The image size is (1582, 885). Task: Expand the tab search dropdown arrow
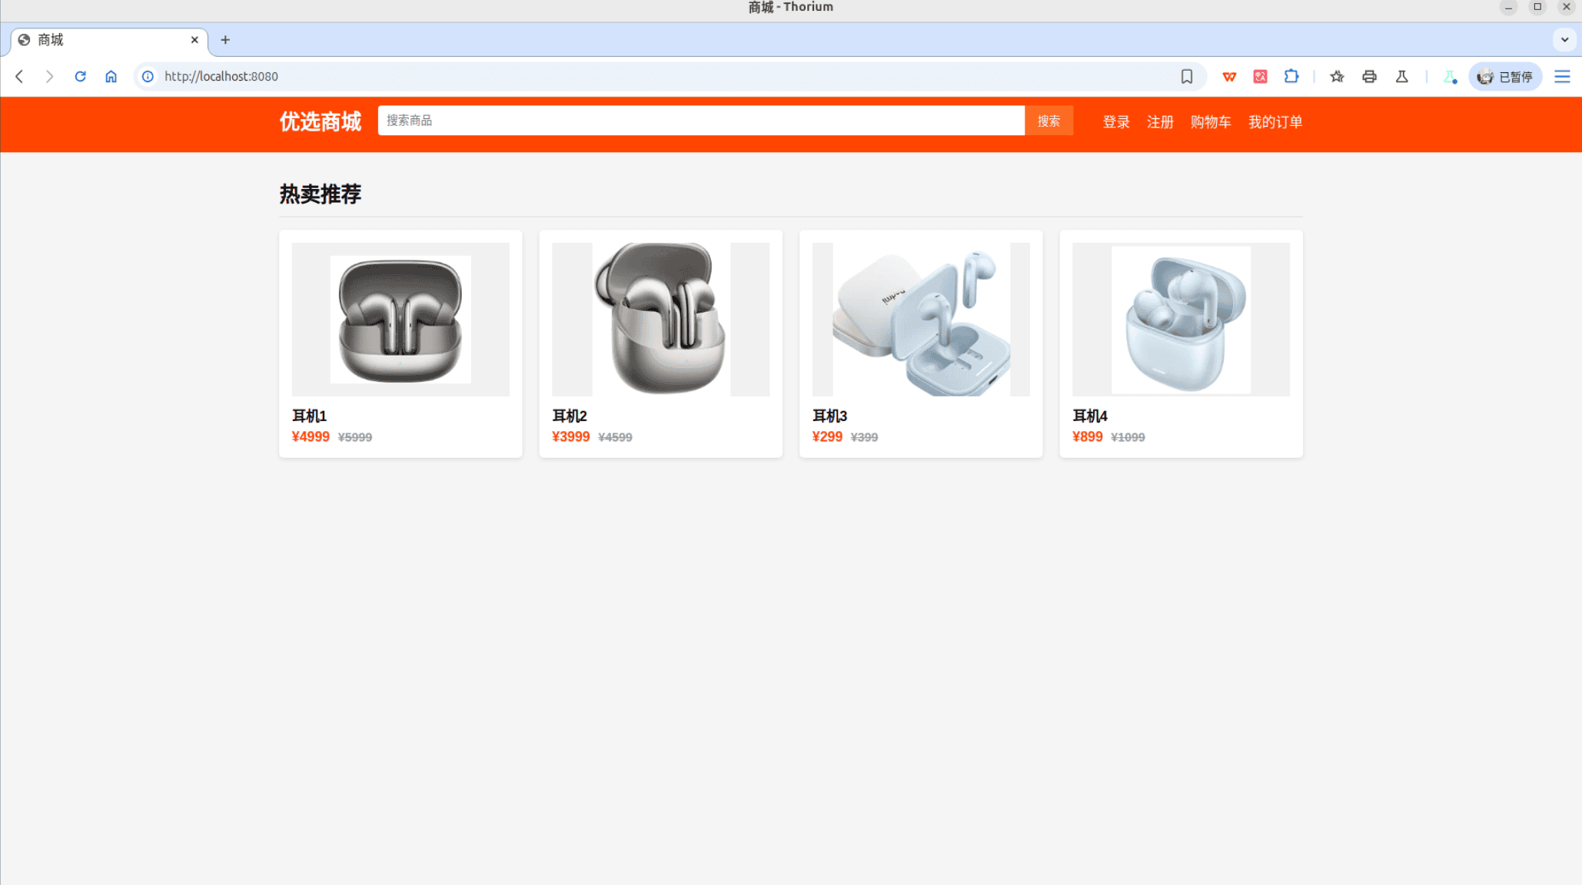1564,40
